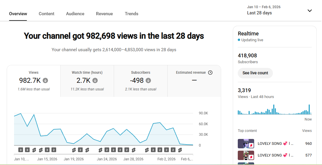Viewport: 322px width, 165px height.
Task: Click the Shorts marker above Jan 28, 2026
Action: 134,150
